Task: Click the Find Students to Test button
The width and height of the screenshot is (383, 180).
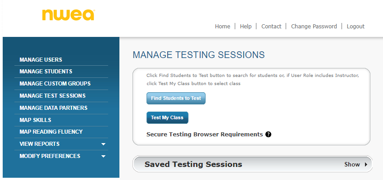Action: [176, 98]
